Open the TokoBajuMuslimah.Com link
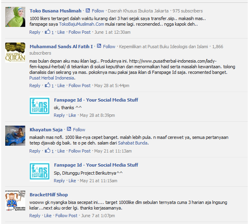The image size is (249, 224). tap(81, 24)
